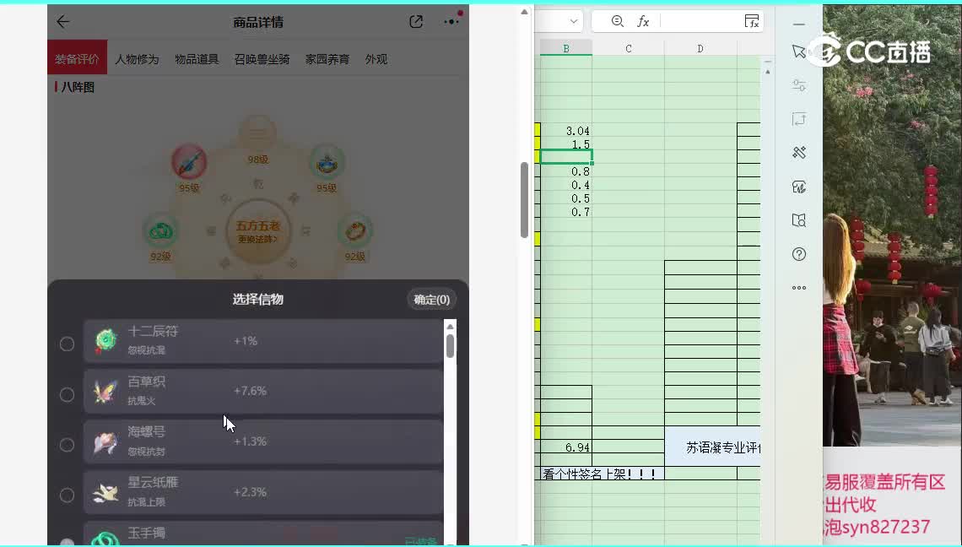Click the image style icon in sidebar
Image resolution: width=962 pixels, height=547 pixels.
point(799,187)
